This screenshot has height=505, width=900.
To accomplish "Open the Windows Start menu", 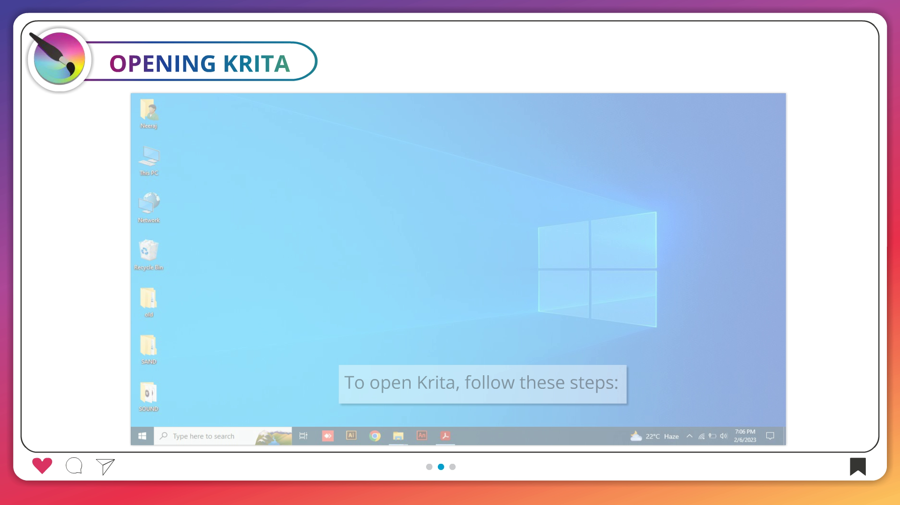I will 142,436.
